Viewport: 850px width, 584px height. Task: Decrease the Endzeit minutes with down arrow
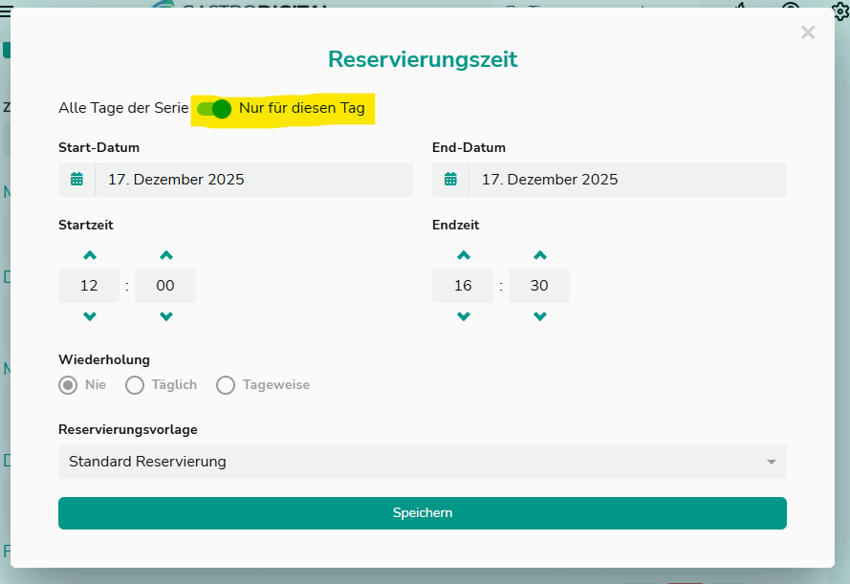(x=539, y=316)
